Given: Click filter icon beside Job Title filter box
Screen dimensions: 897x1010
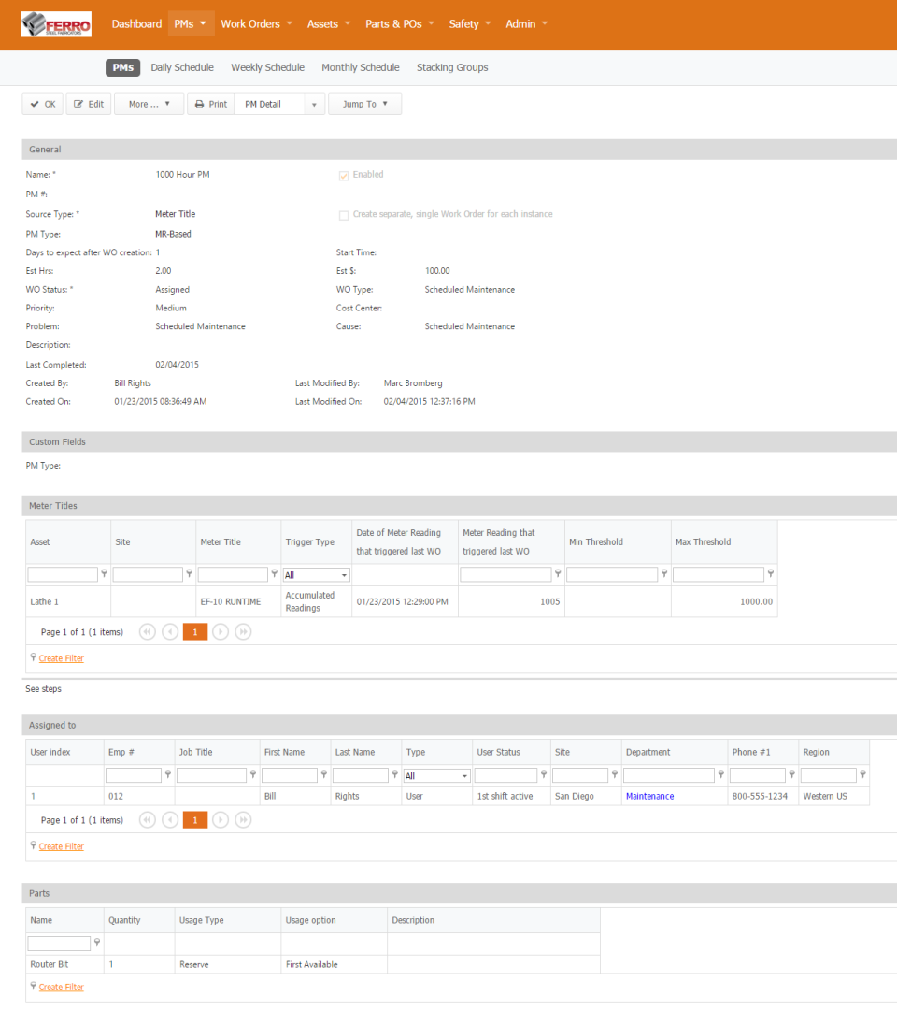Looking at the screenshot, I should click(x=253, y=774).
